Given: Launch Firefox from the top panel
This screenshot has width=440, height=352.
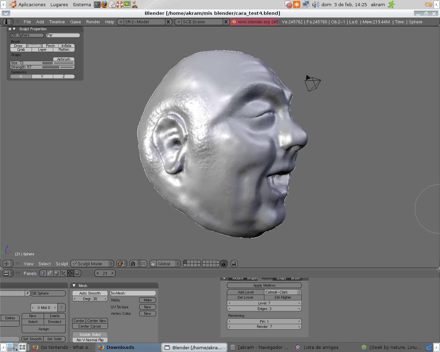Looking at the screenshot, I should (x=104, y=4).
